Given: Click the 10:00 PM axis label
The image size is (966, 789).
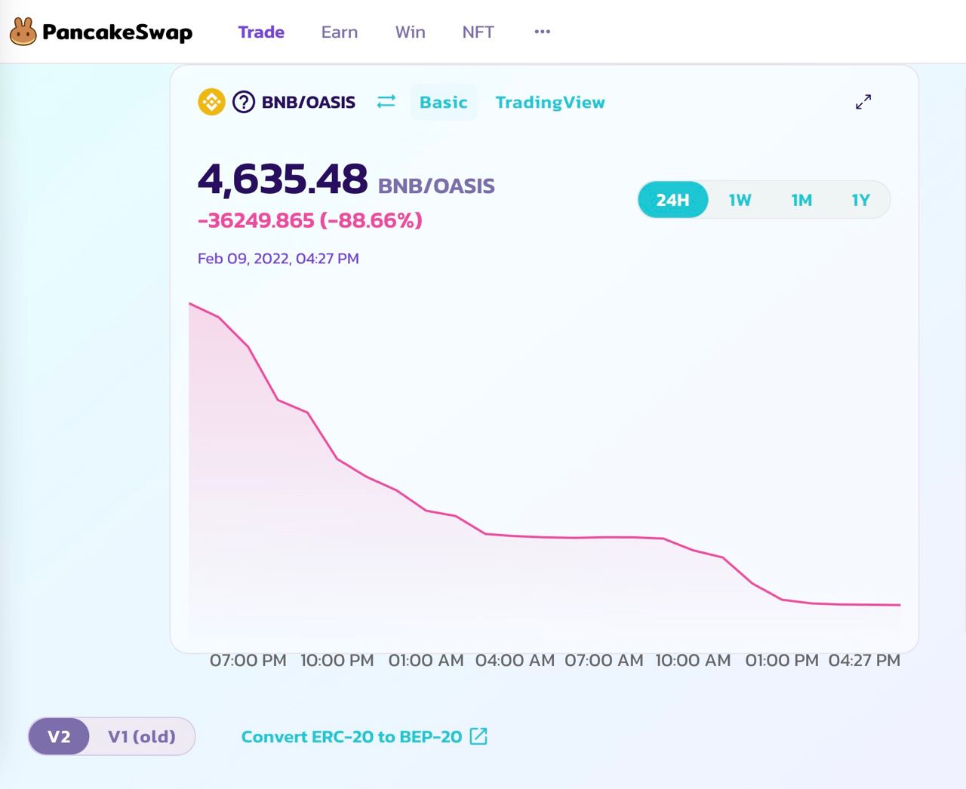Looking at the screenshot, I should point(337,660).
